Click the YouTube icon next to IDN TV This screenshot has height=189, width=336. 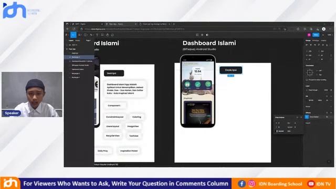(311, 184)
